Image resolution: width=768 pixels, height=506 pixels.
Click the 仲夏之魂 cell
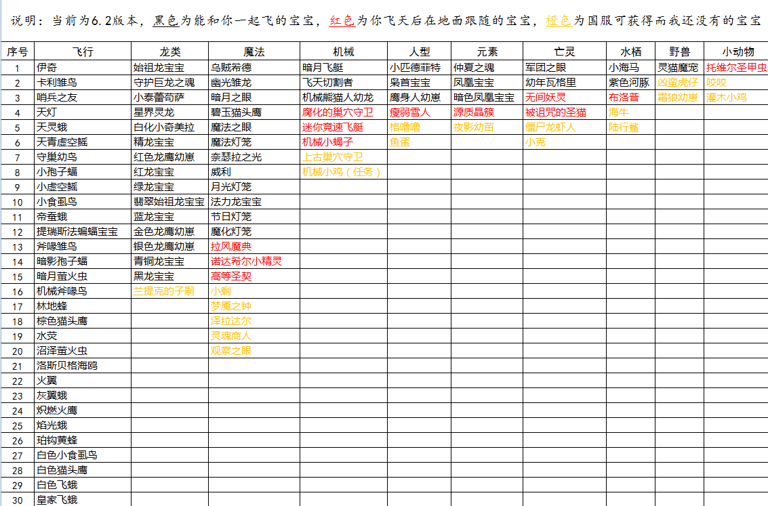[487, 68]
